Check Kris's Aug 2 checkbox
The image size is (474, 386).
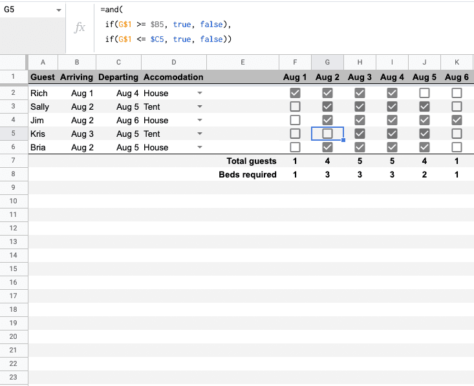[x=327, y=134]
